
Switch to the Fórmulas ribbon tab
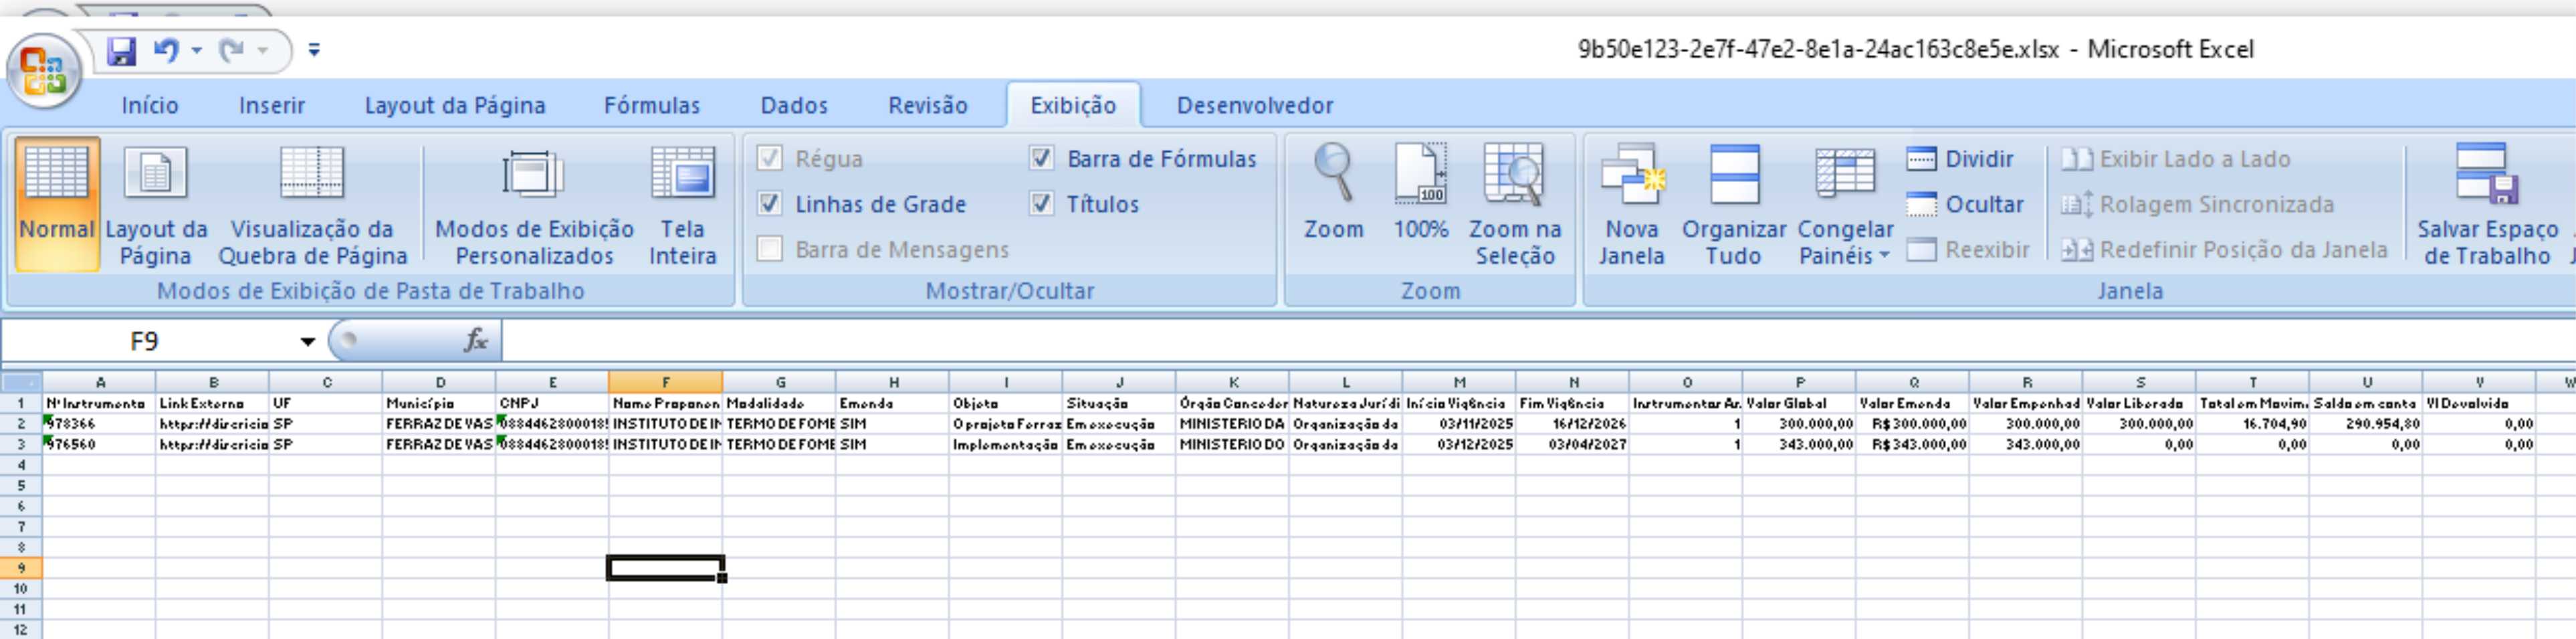pos(651,106)
